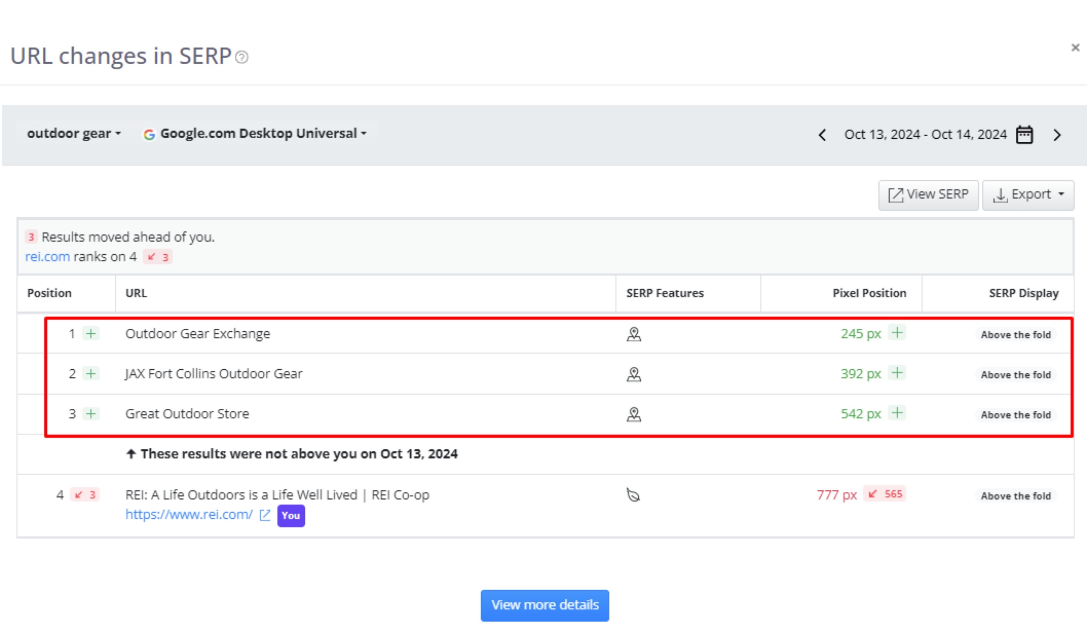1087x637 pixels.
Task: Click the local pack icon for JAX Fort Collins
Action: tap(634, 374)
